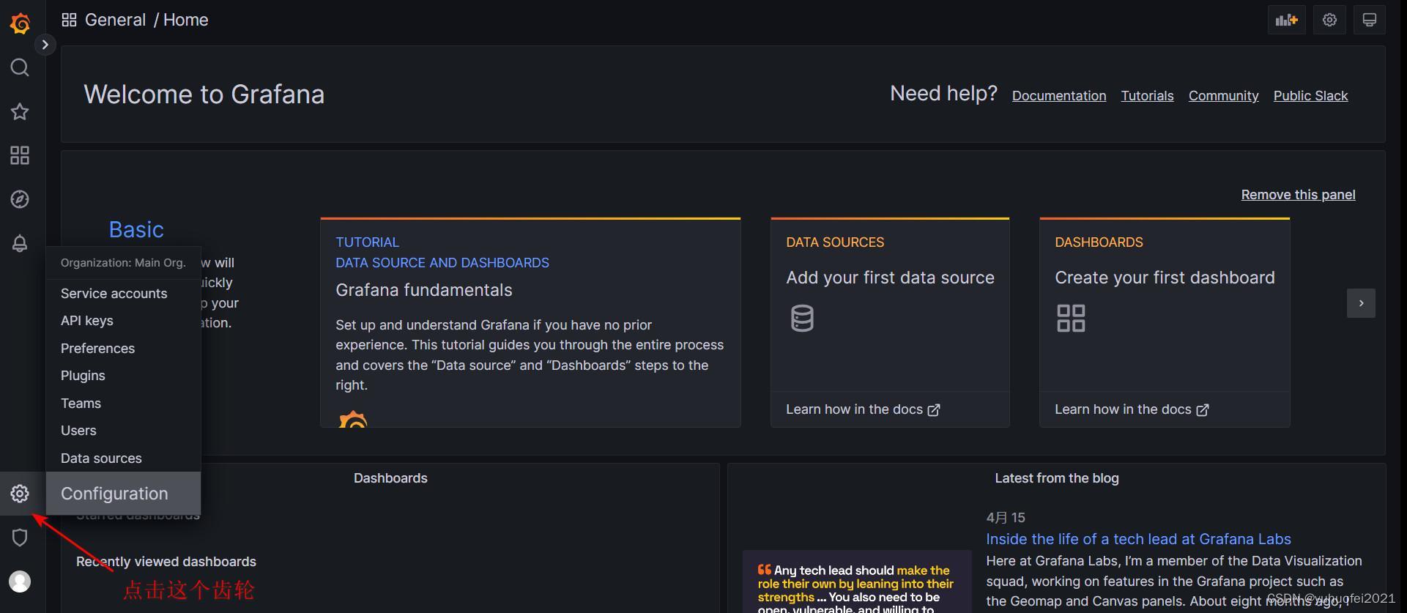The height and width of the screenshot is (613, 1407).
Task: Click the Latest from the blog title
Action: pyautogui.click(x=1056, y=478)
